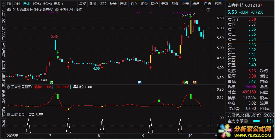Viewport: 276px width, 140px height.
Task: Click the 2025年 label on the time axis
Action: [13, 136]
